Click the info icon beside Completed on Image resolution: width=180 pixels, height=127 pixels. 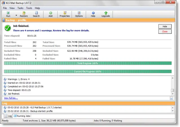tap(5, 87)
